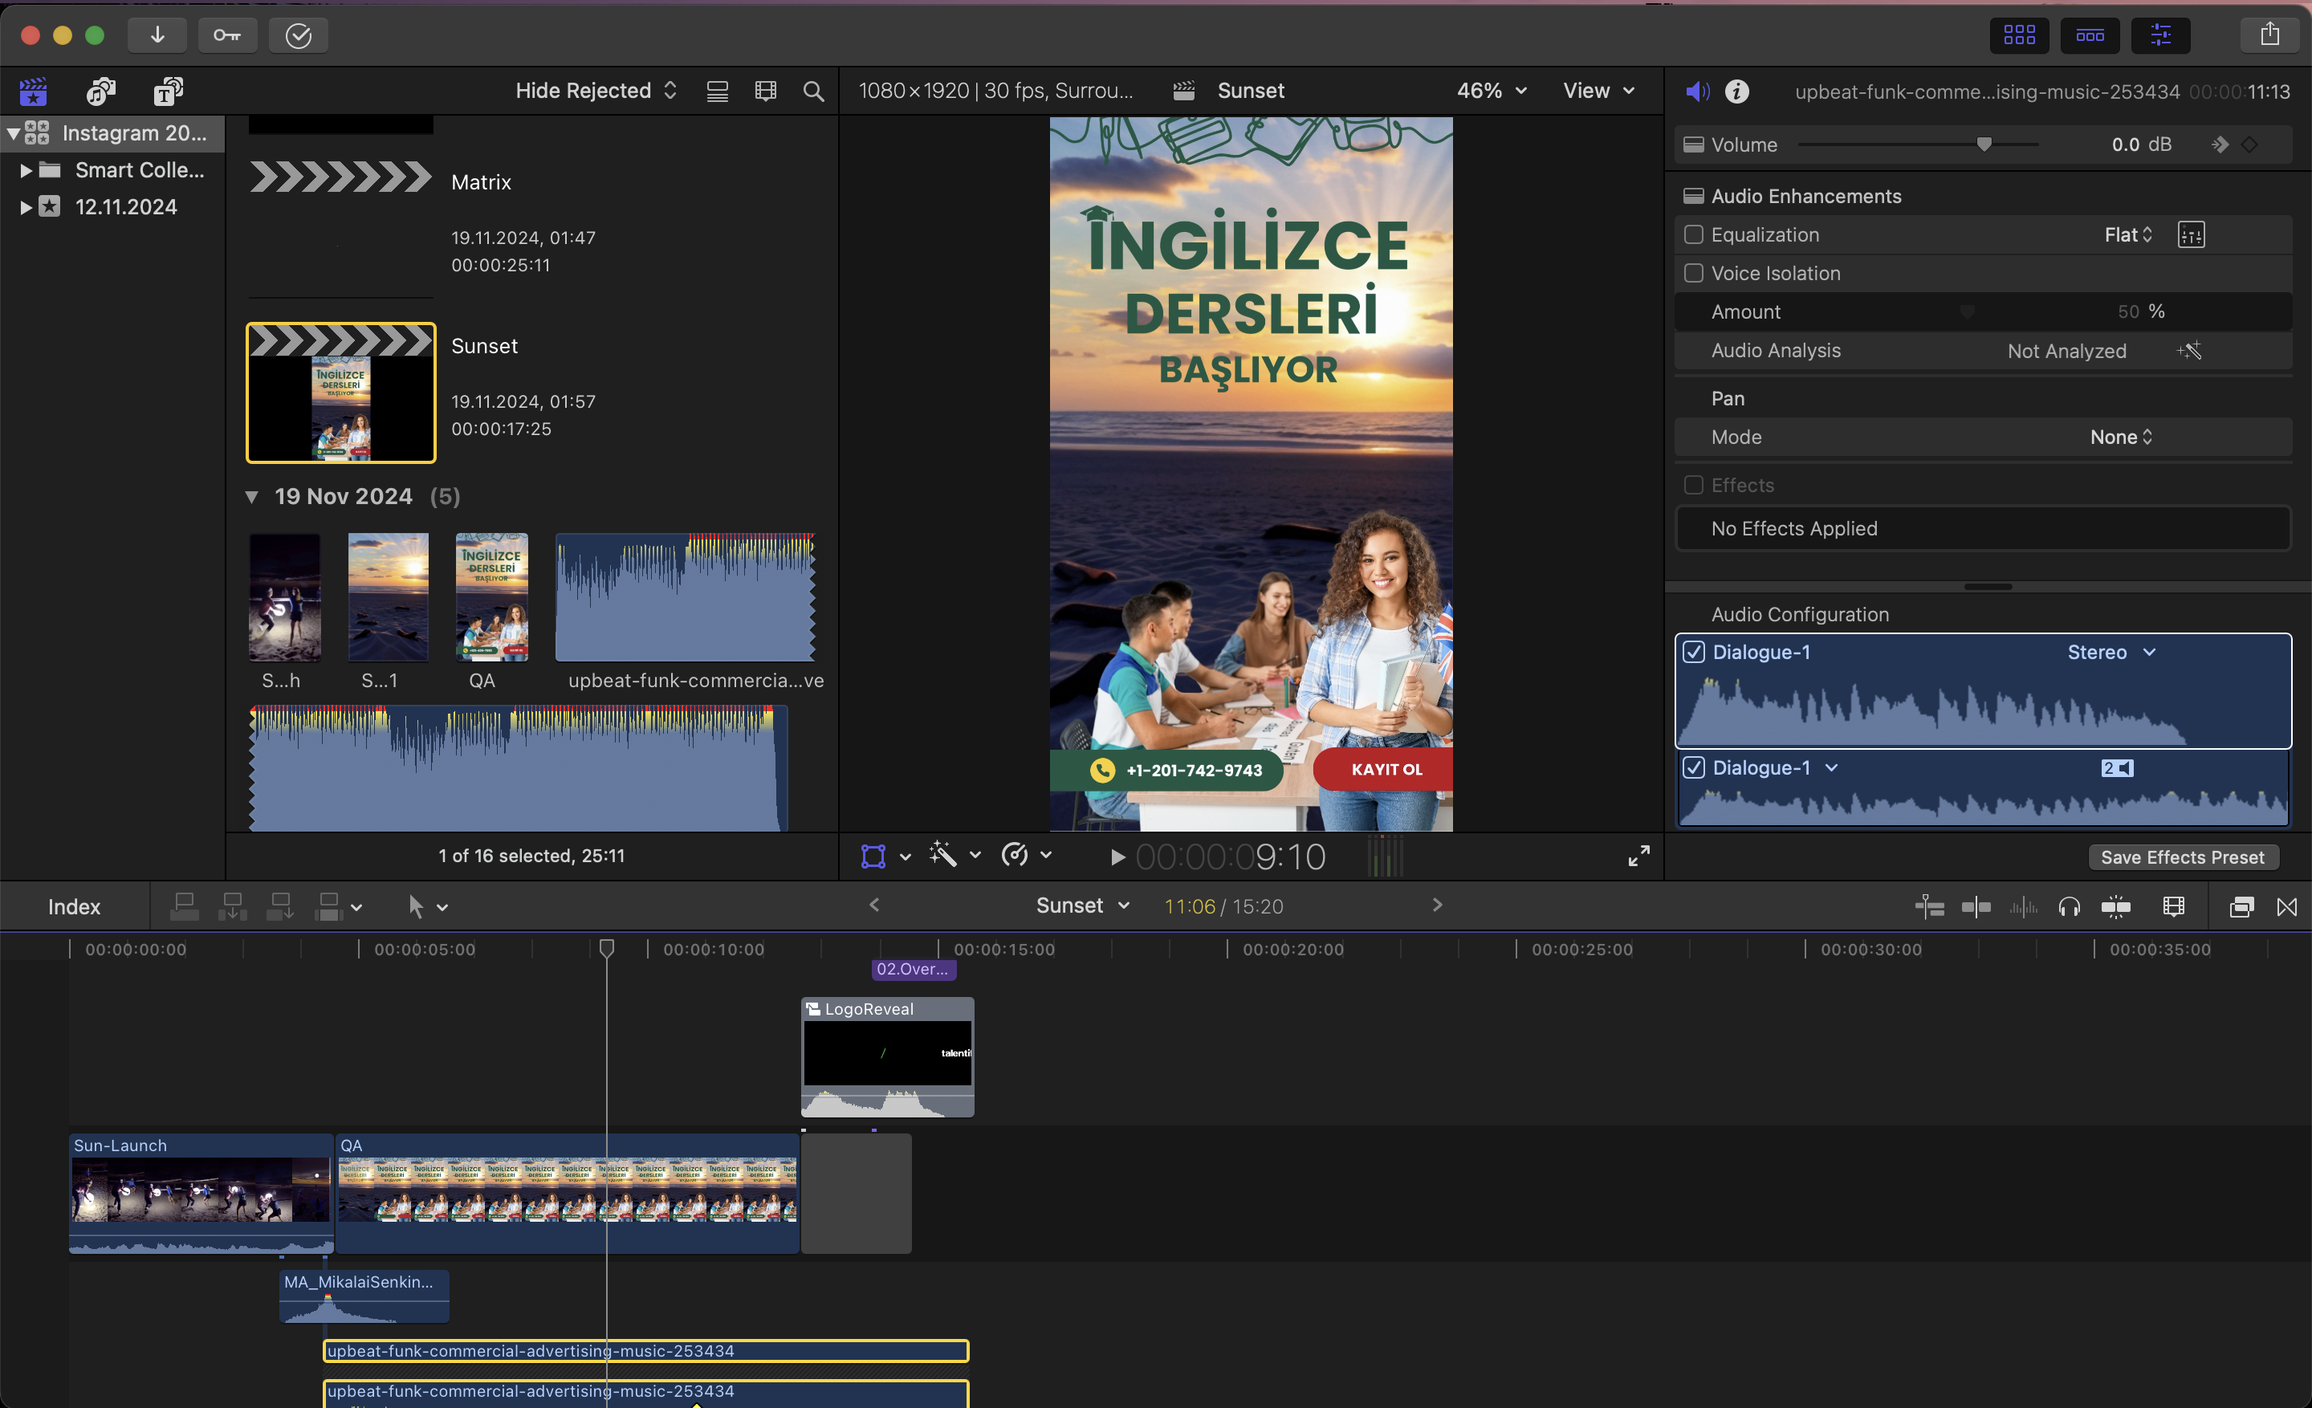Drag the Volume level slider
The width and height of the screenshot is (2312, 1408).
pyautogui.click(x=1982, y=145)
